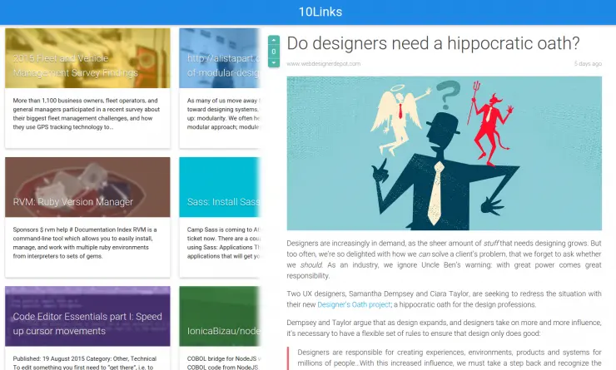
Task: Downvote the hippocratic oath article
Action: 274,63
